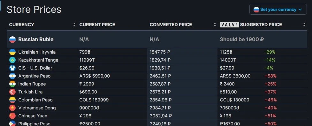The image size is (312, 126).
Task: Click the -14% difference value
Action: point(270,60)
